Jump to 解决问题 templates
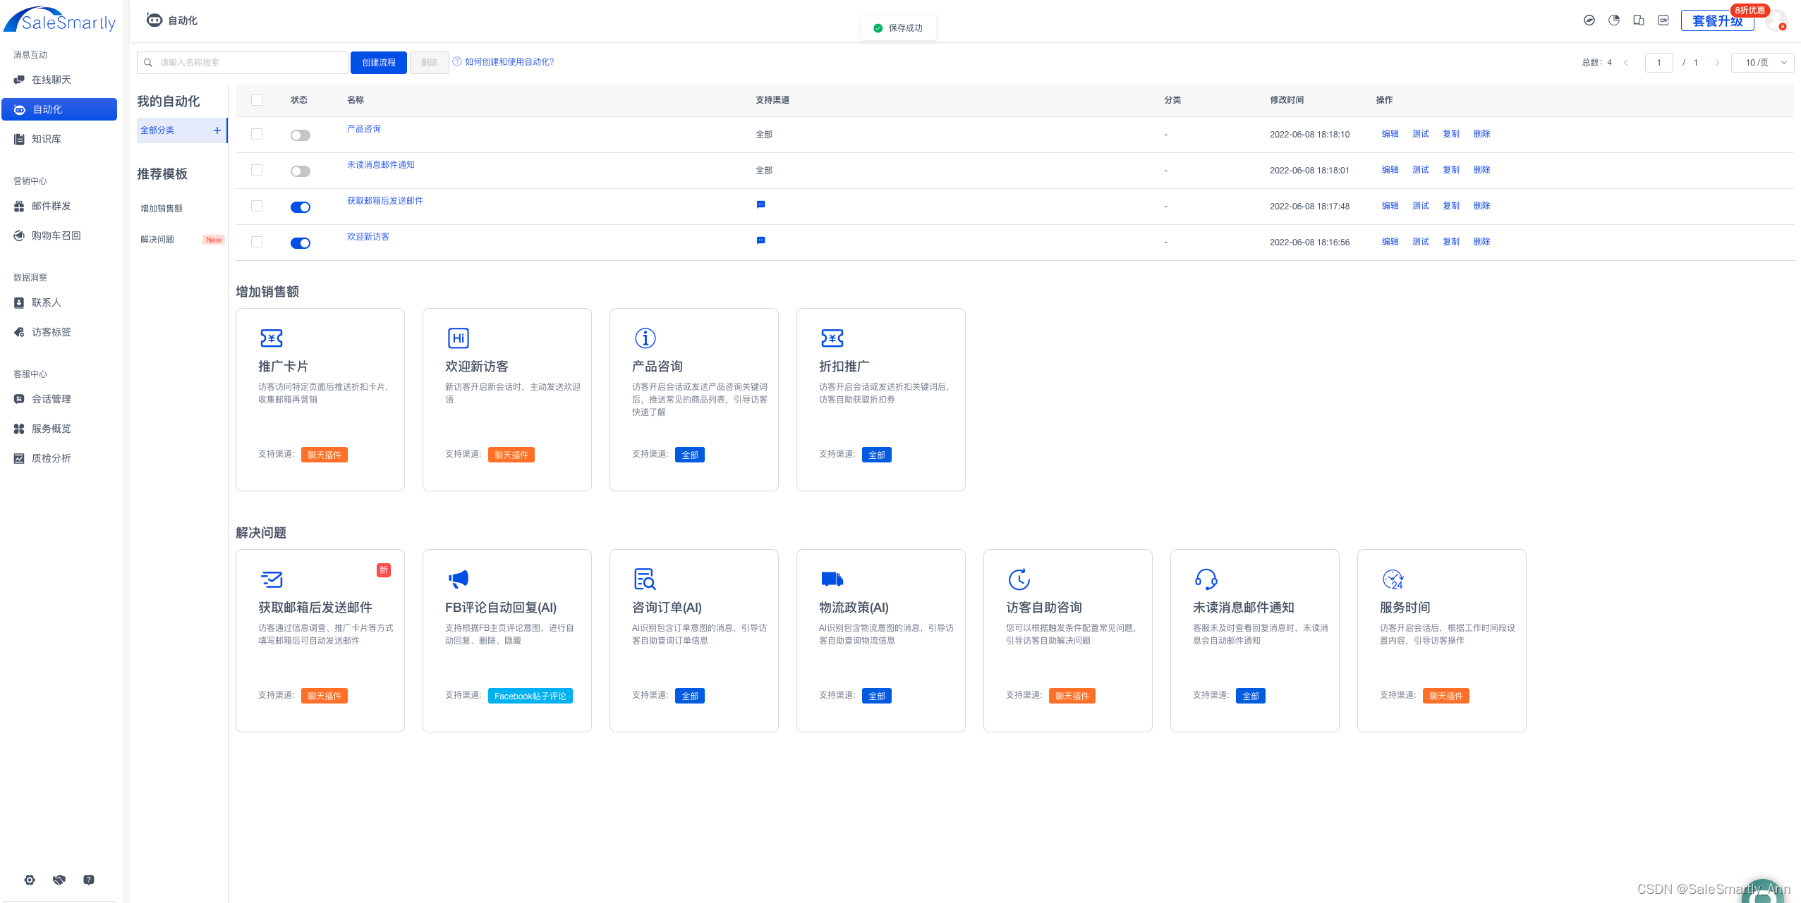 [157, 240]
